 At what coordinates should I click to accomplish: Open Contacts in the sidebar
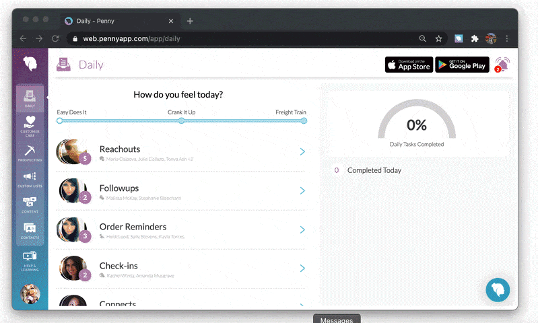pos(30,231)
